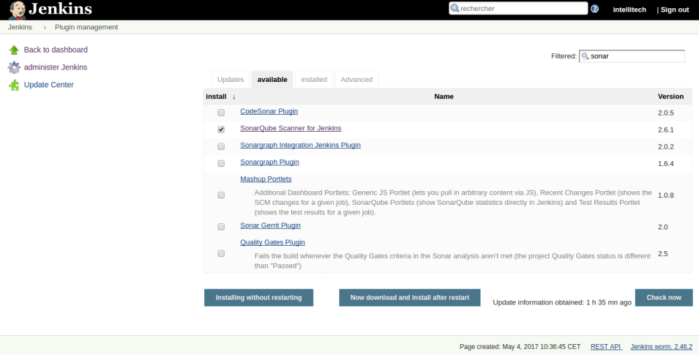Screen dimensions: 699x355
Task: Click the magnifier icon in the header search box
Action: tap(455, 8)
